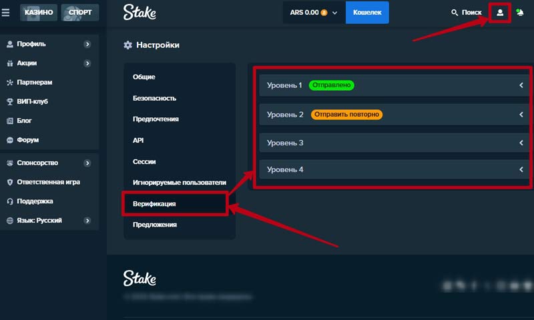The height and width of the screenshot is (320, 534).
Task: Expand the Язык: Русский language selector
Action: tap(87, 221)
